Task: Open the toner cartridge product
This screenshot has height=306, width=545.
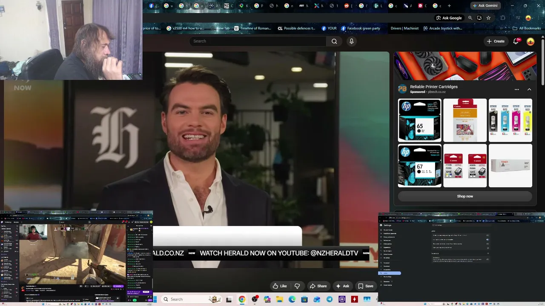Action: [x=511, y=165]
